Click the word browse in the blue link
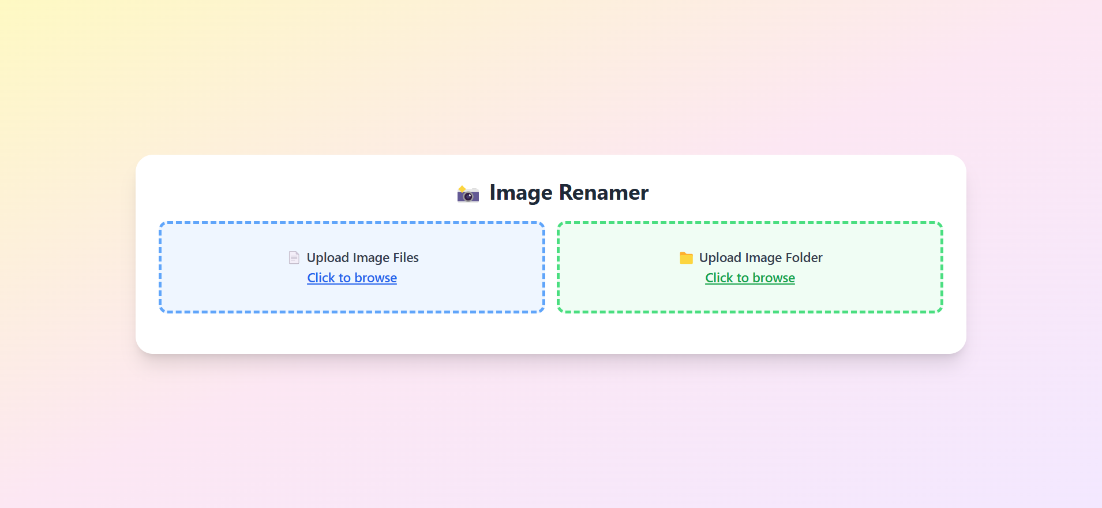The width and height of the screenshot is (1102, 508). pyautogui.click(x=376, y=278)
